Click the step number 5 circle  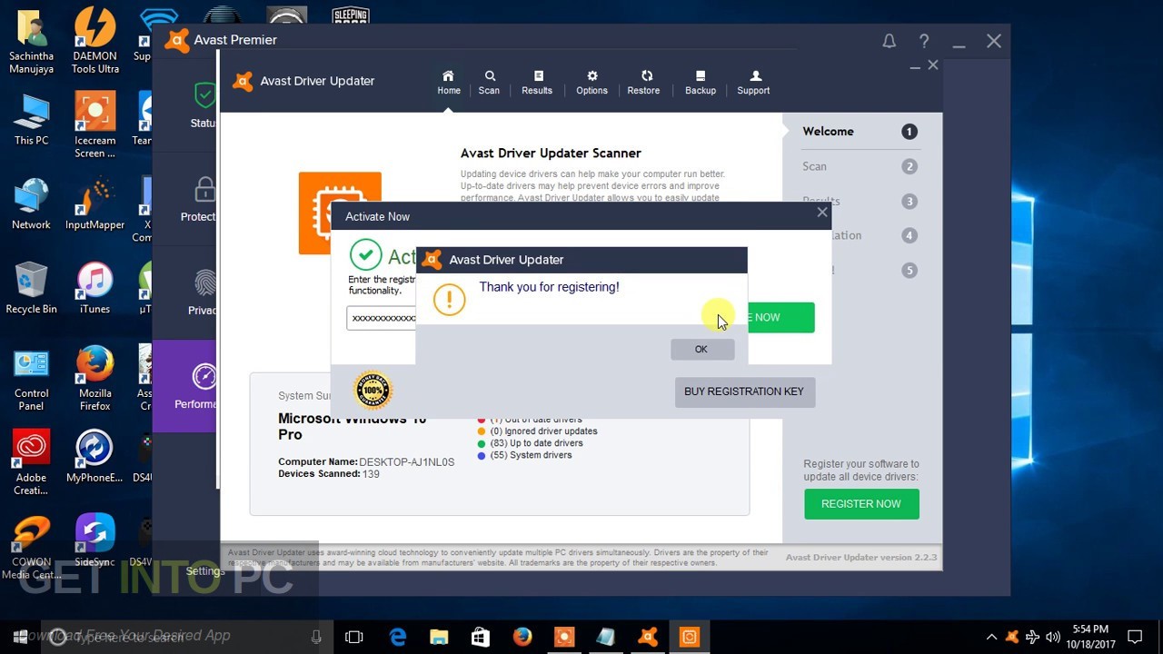(x=910, y=271)
